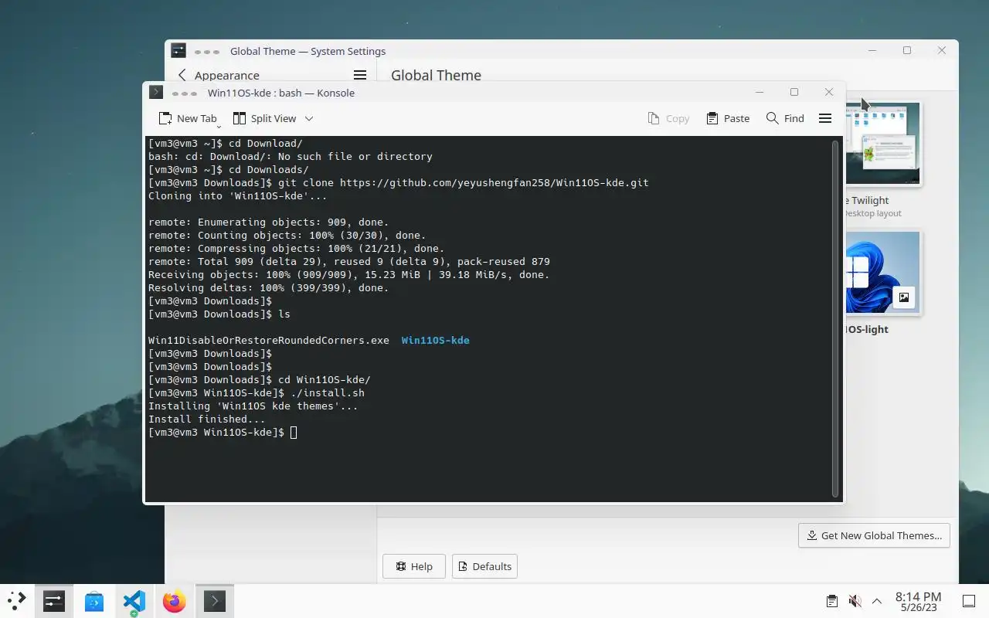
Task: Click Win11DisableOrRestoreRoundedCorners.exe filename
Action: coord(269,340)
